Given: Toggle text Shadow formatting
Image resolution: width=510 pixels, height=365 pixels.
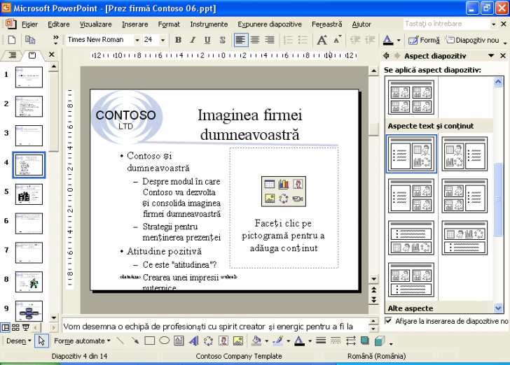Looking at the screenshot, I should pos(223,40).
